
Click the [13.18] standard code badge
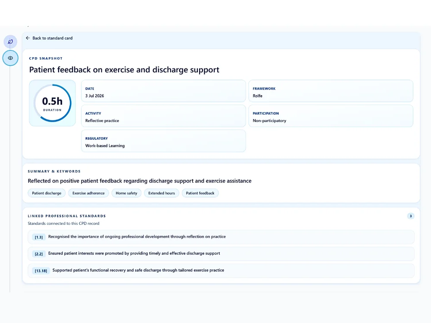point(41,271)
